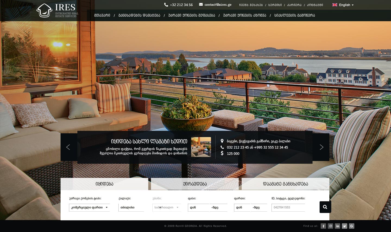This screenshot has width=391, height=232.
Task: Open the სერვისი top link
Action: pos(275,5)
